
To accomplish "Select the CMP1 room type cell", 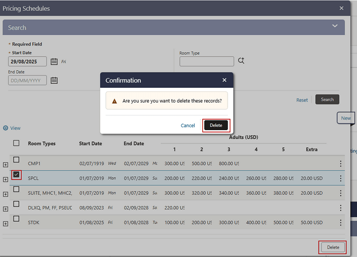I will point(34,163).
